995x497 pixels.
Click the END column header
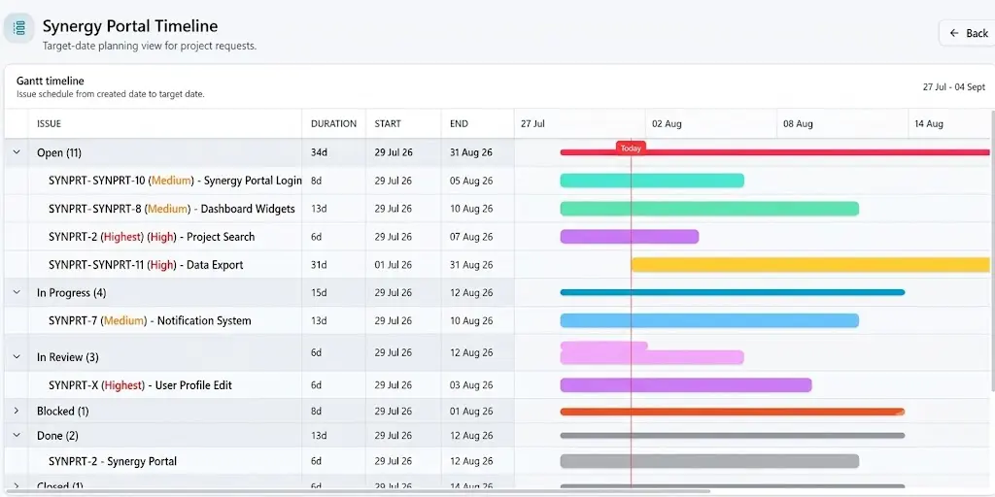pyautogui.click(x=459, y=123)
